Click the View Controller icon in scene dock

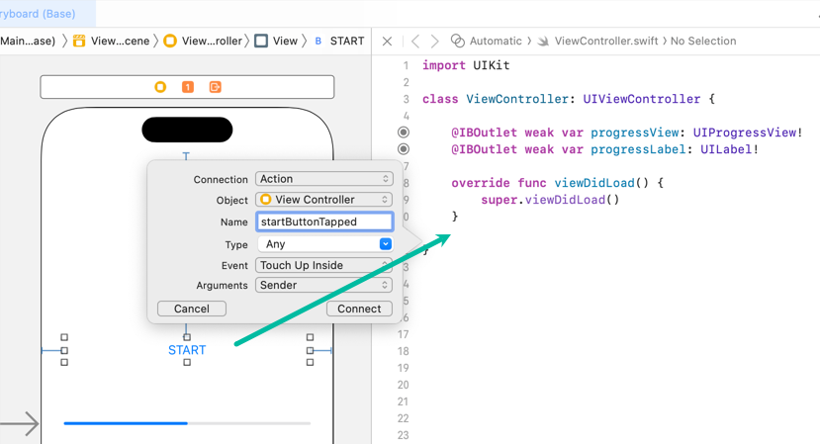point(160,87)
